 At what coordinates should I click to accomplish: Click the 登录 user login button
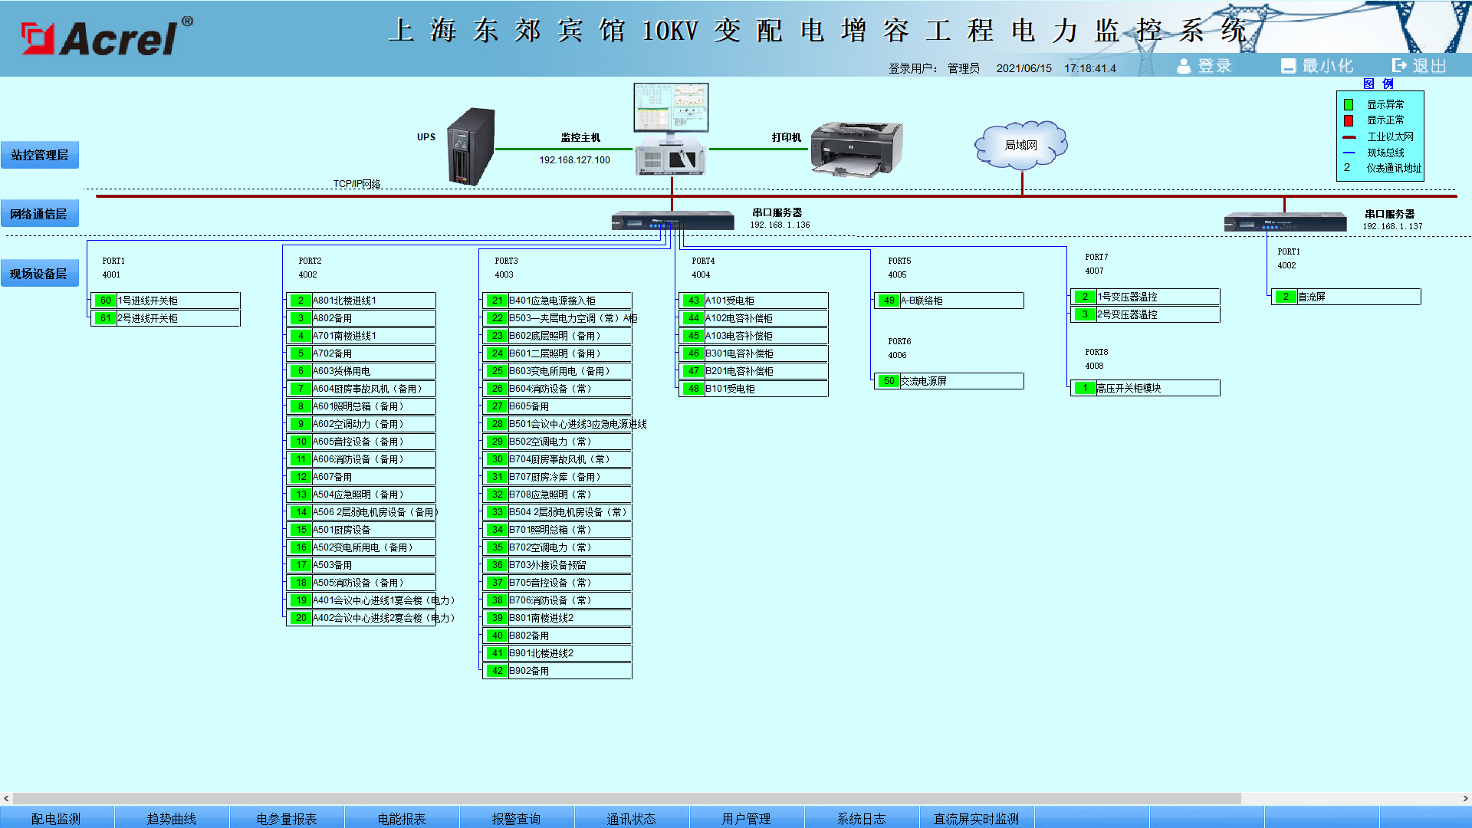pyautogui.click(x=1204, y=66)
